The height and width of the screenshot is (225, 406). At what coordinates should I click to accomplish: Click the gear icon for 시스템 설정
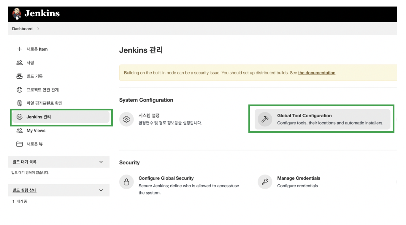(126, 119)
